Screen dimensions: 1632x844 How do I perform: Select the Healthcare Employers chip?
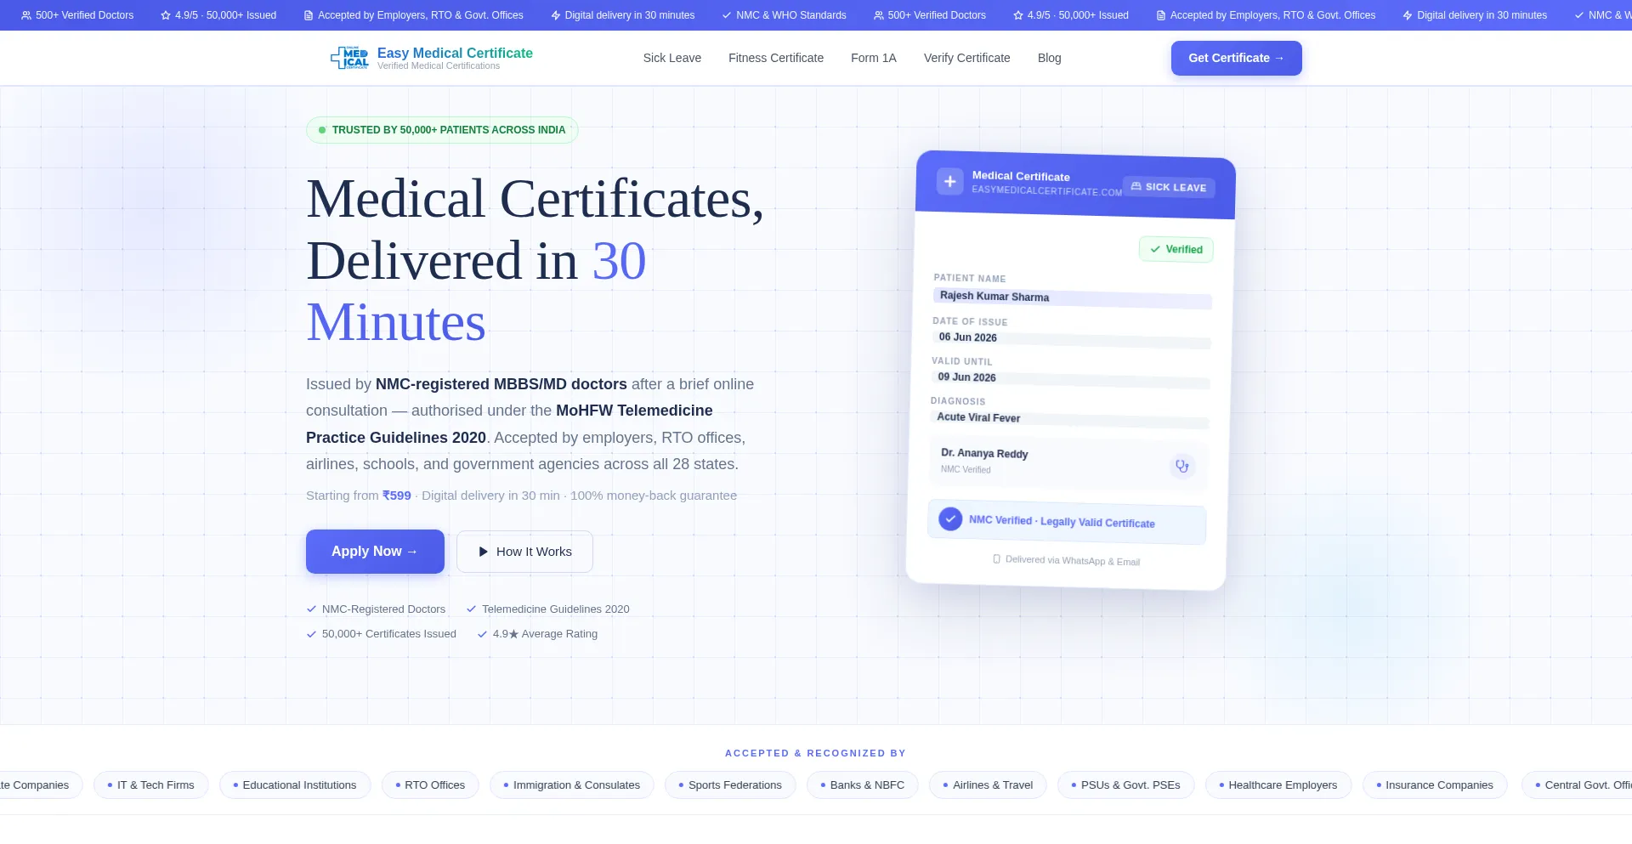click(x=1278, y=785)
